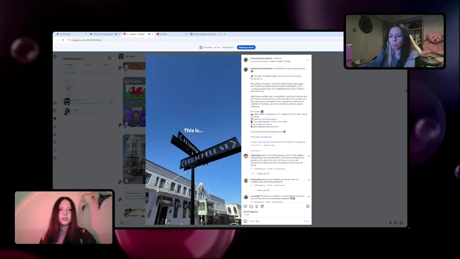
Task: Open poster avatar in post header
Action: (246, 60)
